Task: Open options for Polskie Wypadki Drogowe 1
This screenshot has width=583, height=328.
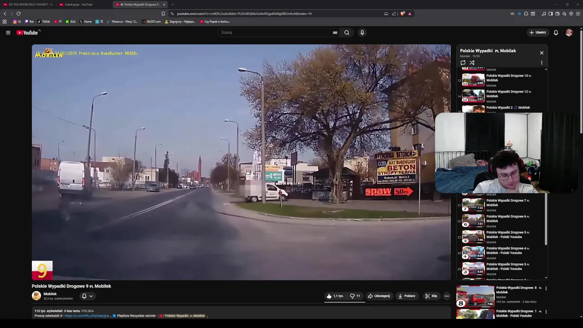Action: [546, 312]
